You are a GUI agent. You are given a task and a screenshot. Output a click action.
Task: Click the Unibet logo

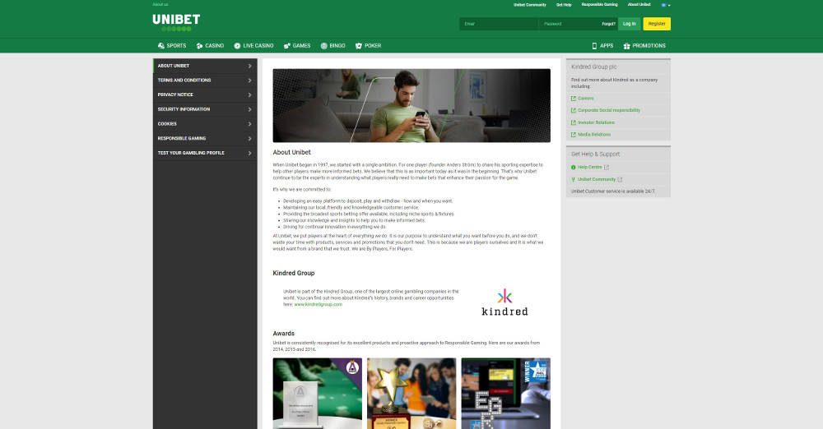(176, 22)
